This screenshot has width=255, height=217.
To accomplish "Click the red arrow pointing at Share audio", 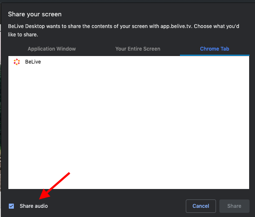I will pyautogui.click(x=55, y=186).
